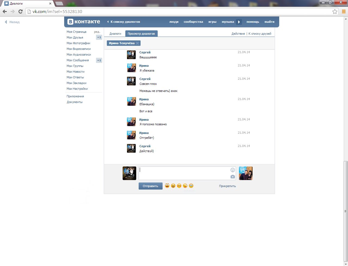Image resolution: width=348 pixels, height=266 pixels.
Task: Open Мои Видеозаписи in the sidebar
Action: click(x=79, y=49)
